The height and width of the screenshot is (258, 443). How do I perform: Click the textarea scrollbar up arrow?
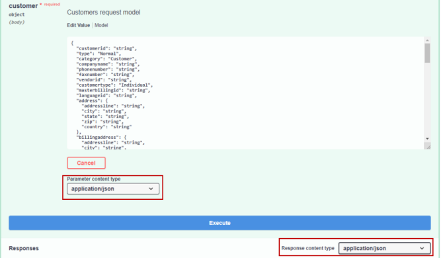[x=427, y=40]
